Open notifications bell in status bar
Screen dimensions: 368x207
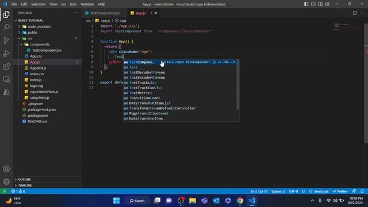coord(362,191)
